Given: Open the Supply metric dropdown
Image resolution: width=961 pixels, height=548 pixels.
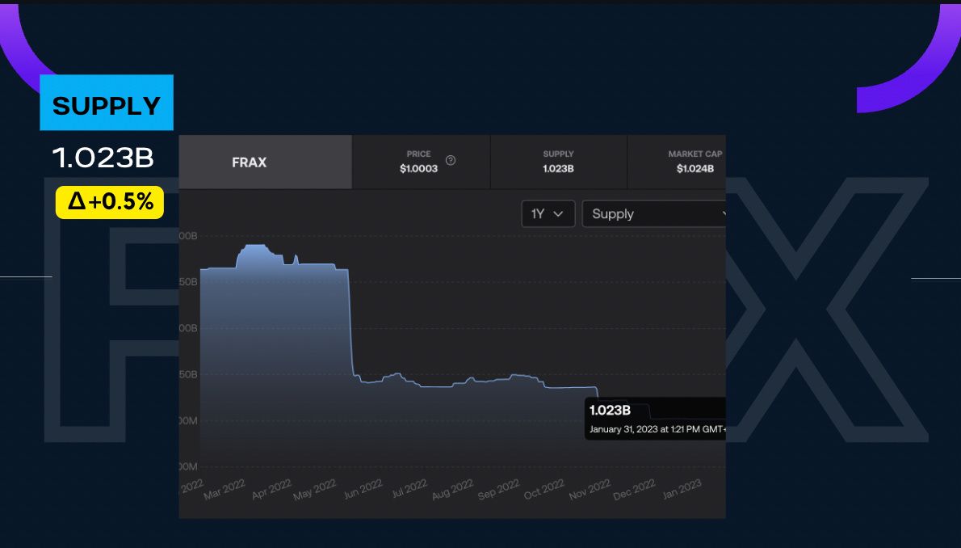Looking at the screenshot, I should [654, 214].
